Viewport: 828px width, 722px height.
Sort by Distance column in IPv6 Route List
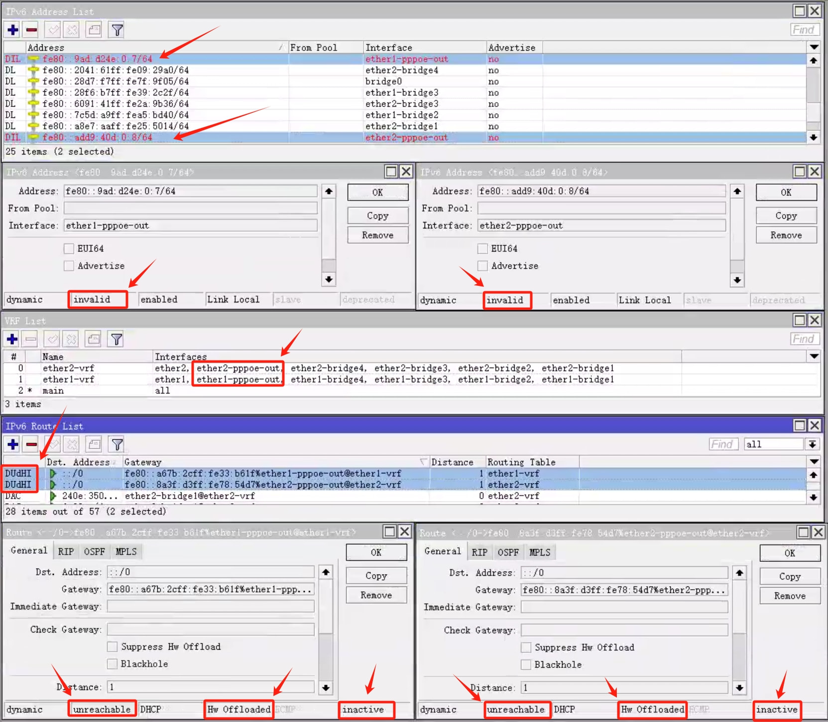[457, 462]
